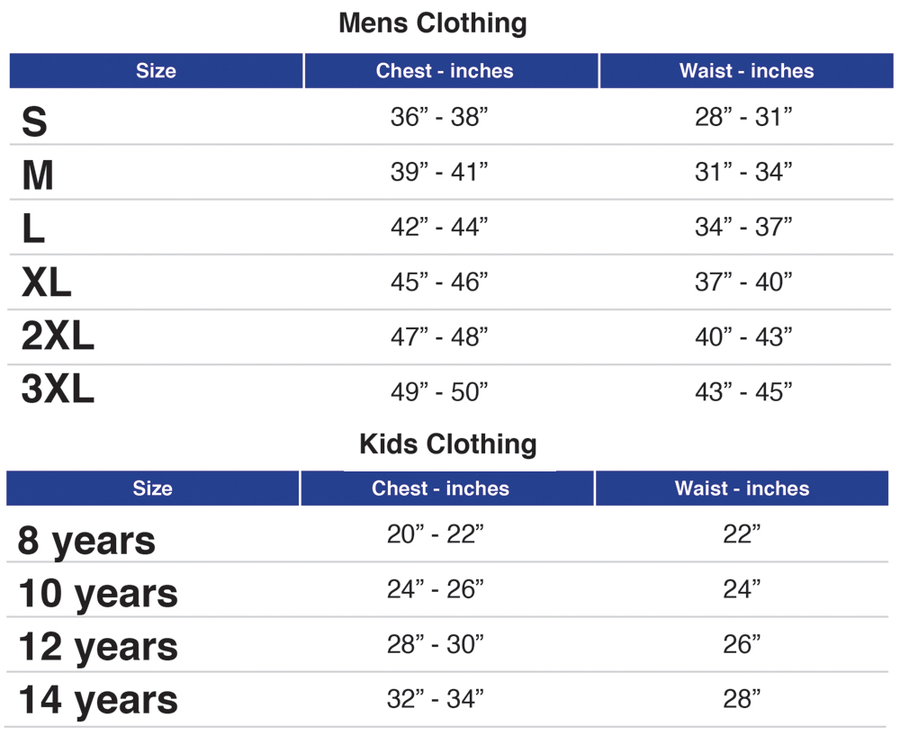Click the 3XL size row label
This screenshot has width=900, height=744.
58,389
